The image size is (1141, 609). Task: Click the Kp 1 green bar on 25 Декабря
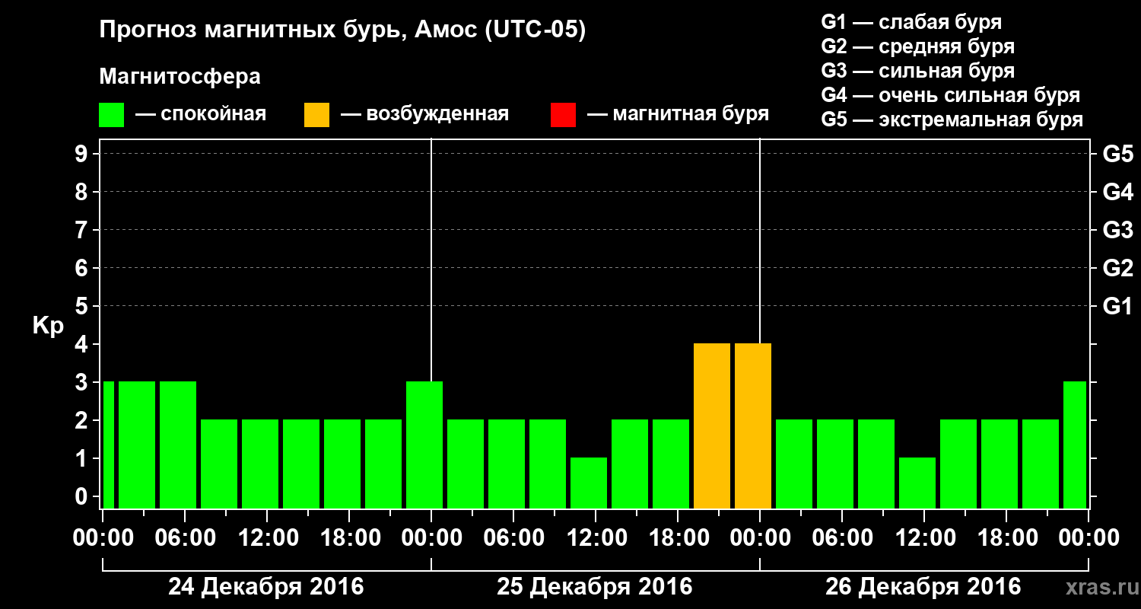[x=589, y=483]
